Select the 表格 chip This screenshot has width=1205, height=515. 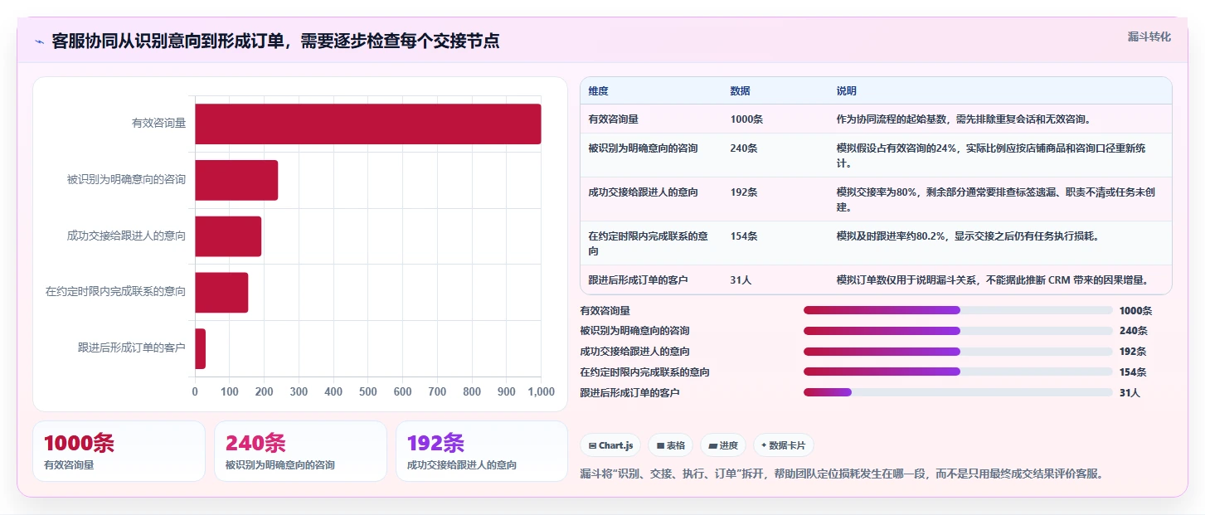(x=670, y=445)
